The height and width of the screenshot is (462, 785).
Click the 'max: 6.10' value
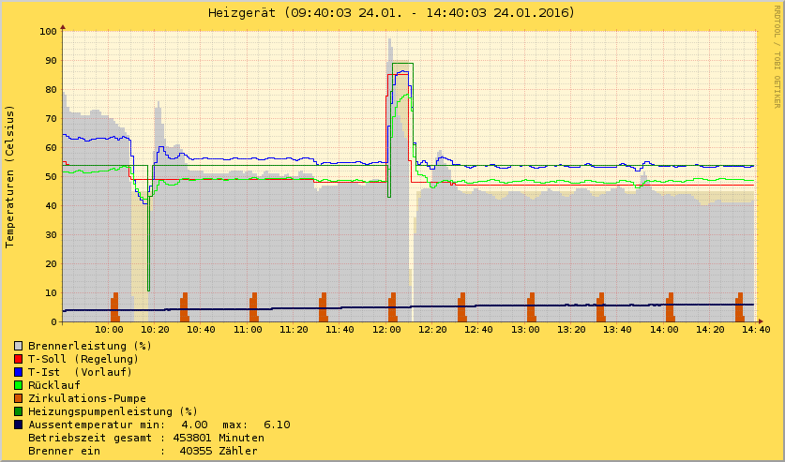(256, 425)
